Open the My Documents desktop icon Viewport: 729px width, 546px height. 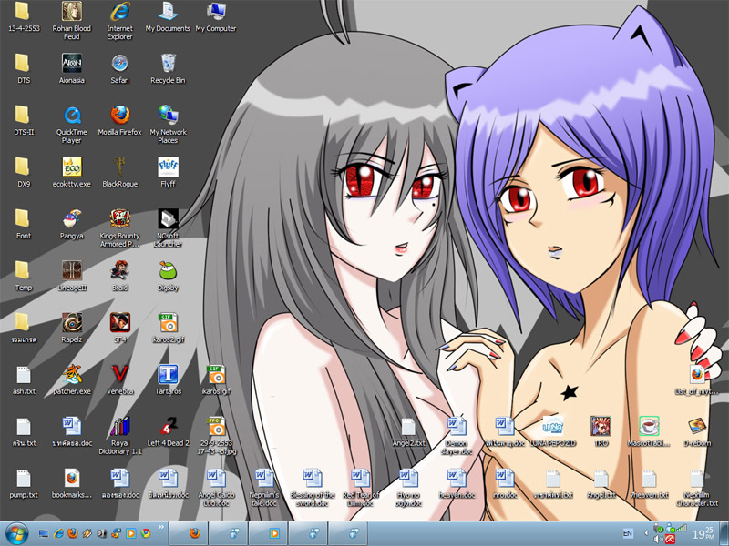(x=168, y=16)
